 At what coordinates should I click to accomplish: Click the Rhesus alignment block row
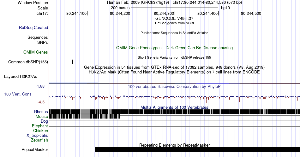(174, 112)
